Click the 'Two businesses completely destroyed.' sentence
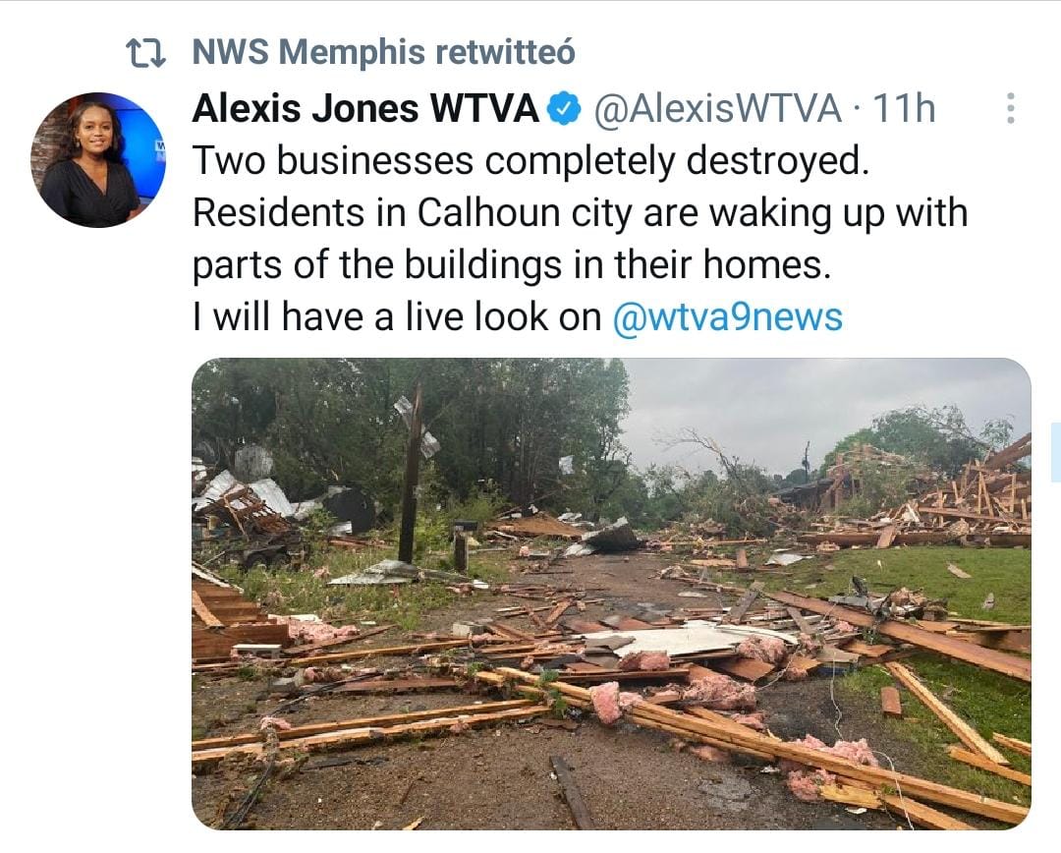The image size is (1061, 853). pyautogui.click(x=530, y=161)
